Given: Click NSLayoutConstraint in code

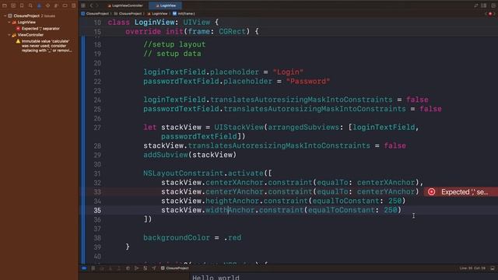Looking at the screenshot, I should pyautogui.click(x=184, y=173).
